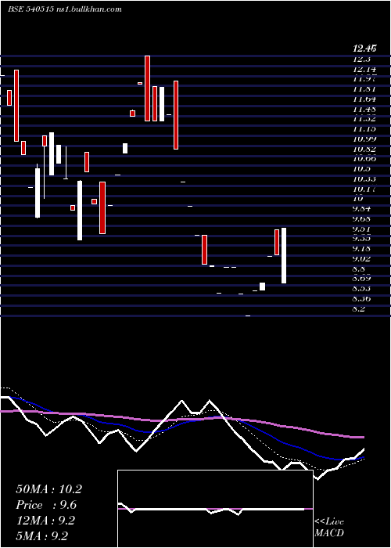Click the 8.53 price axis label
The height and width of the screenshot is (548, 391).
pyautogui.click(x=361, y=289)
